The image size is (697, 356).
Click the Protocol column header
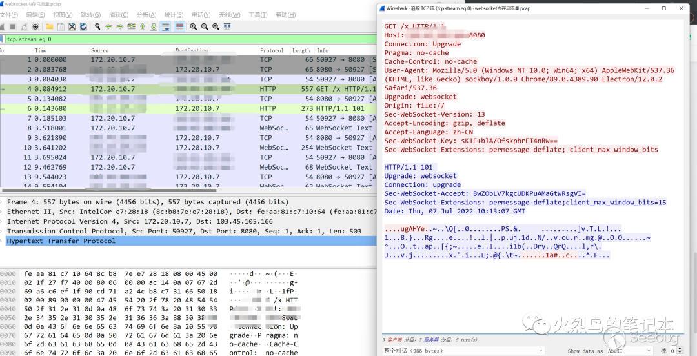(x=272, y=50)
